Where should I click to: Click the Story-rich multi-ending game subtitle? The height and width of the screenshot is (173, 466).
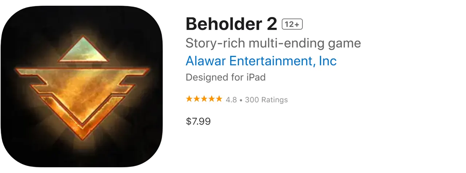[x=273, y=43]
